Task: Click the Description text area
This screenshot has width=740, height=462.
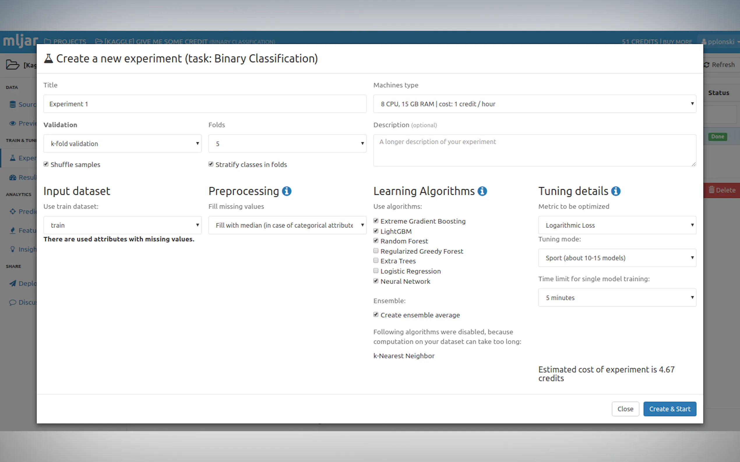Action: click(534, 150)
